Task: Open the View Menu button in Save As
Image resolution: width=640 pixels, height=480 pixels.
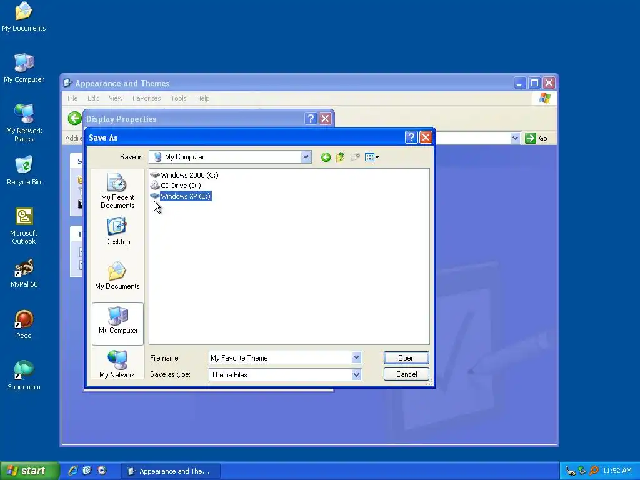Action: coord(371,157)
